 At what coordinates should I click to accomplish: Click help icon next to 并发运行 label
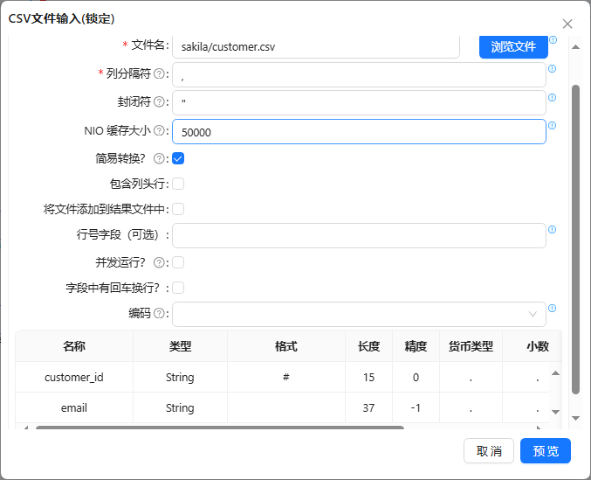tap(159, 262)
